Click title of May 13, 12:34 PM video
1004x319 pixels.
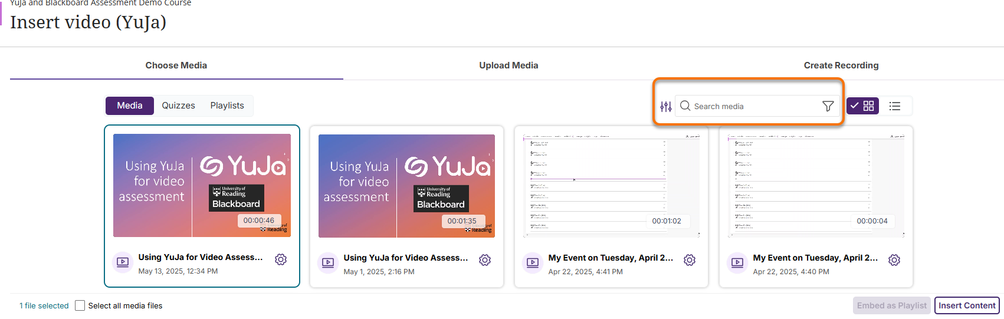click(201, 257)
